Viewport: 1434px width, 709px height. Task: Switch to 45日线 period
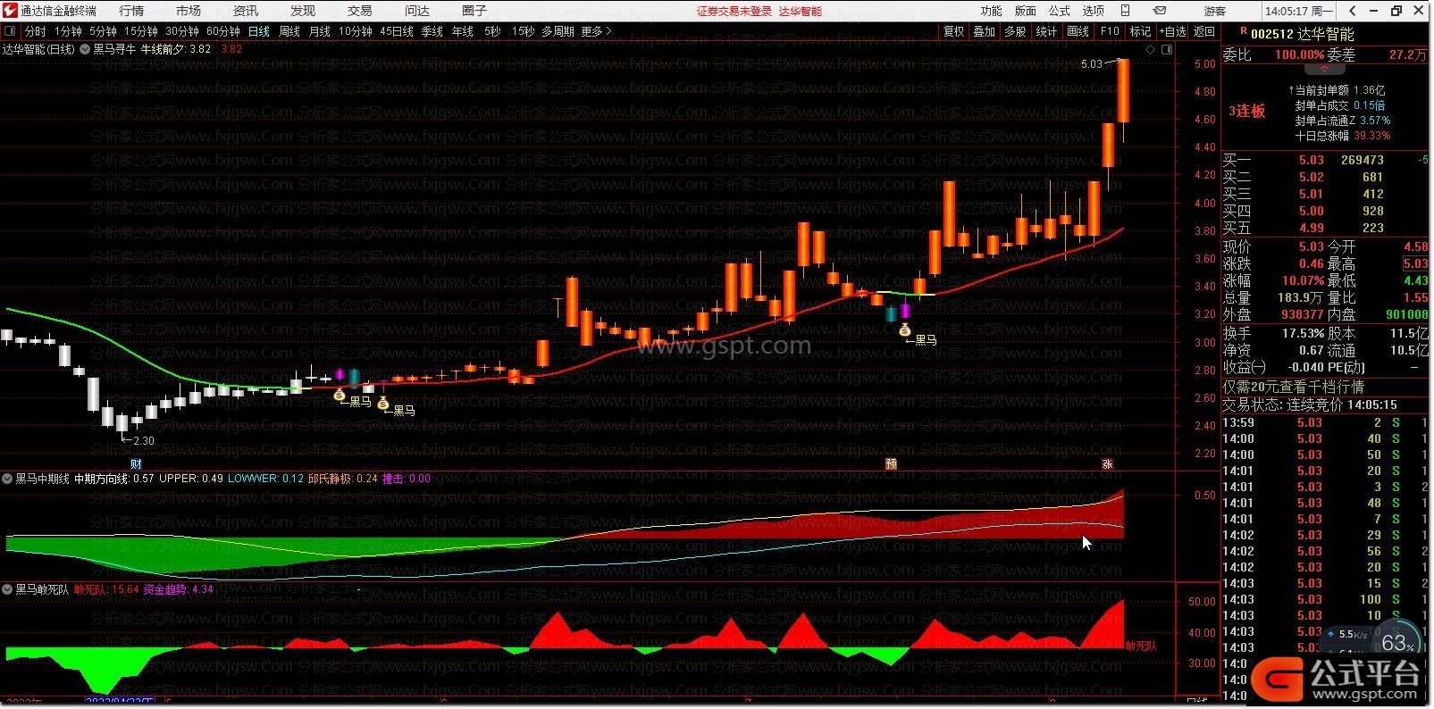(x=397, y=31)
